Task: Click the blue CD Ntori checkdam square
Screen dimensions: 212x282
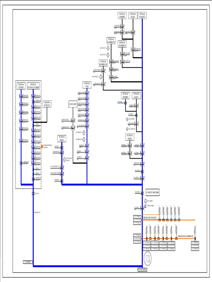Action: click(126, 103)
